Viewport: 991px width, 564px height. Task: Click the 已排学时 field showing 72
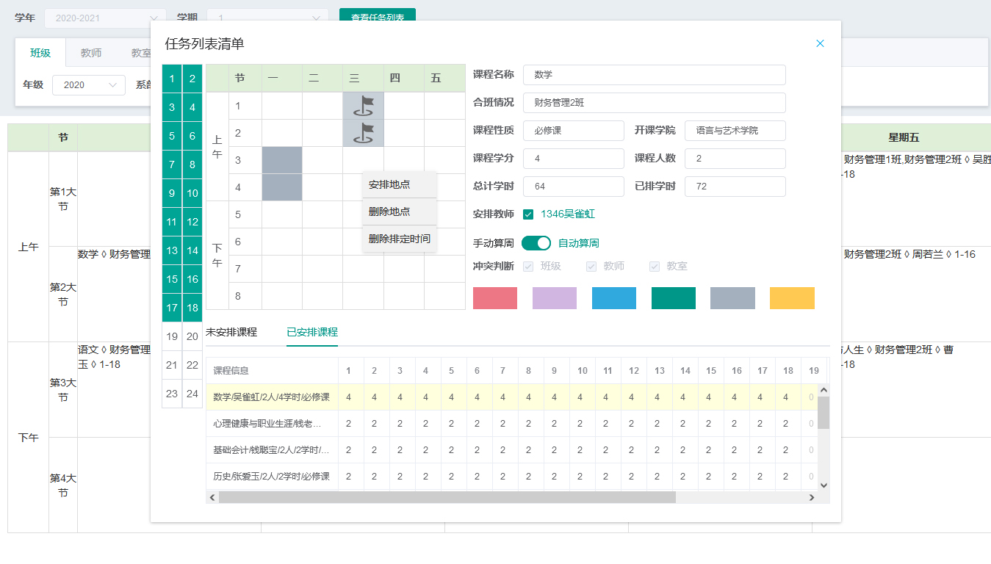(x=735, y=187)
